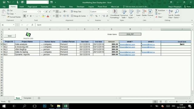
Task: Open the Font size dropdown showing 12
Action: 44,12
